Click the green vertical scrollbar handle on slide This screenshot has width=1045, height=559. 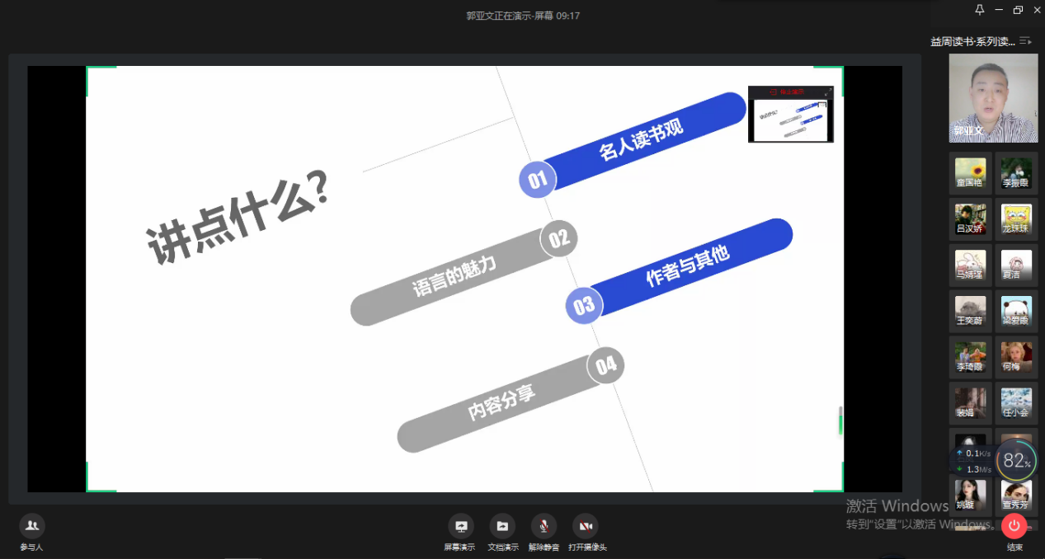click(x=840, y=420)
